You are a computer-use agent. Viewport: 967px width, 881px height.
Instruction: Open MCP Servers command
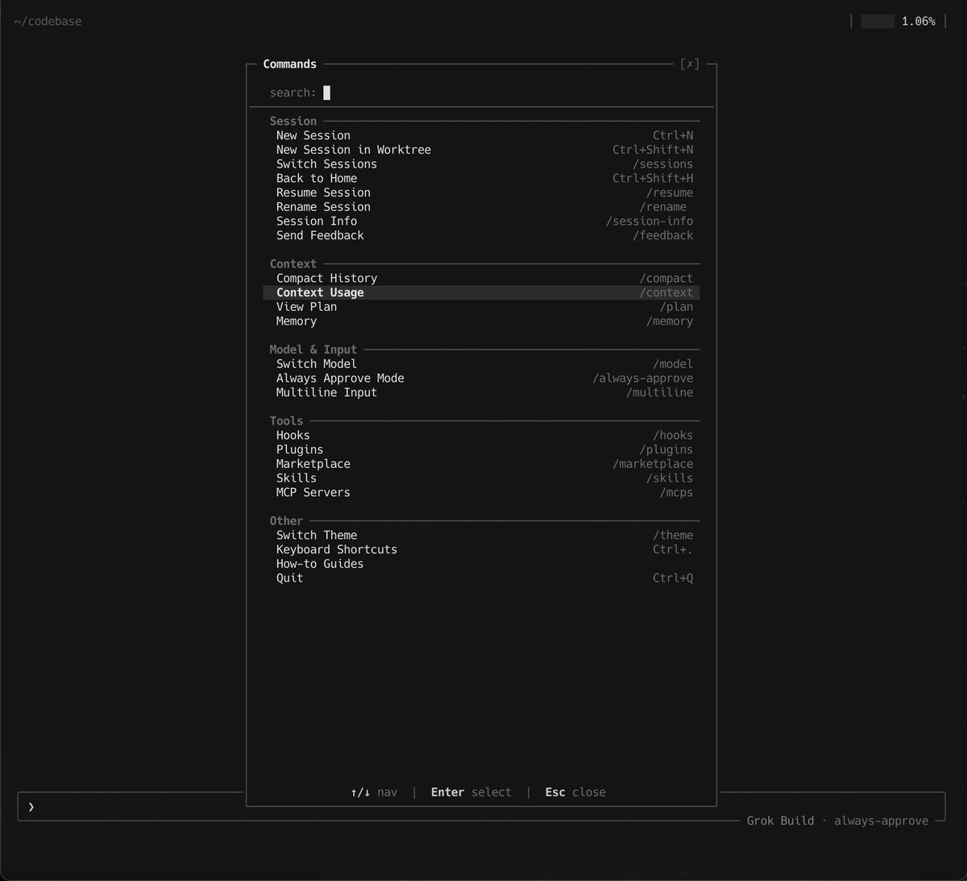click(481, 493)
